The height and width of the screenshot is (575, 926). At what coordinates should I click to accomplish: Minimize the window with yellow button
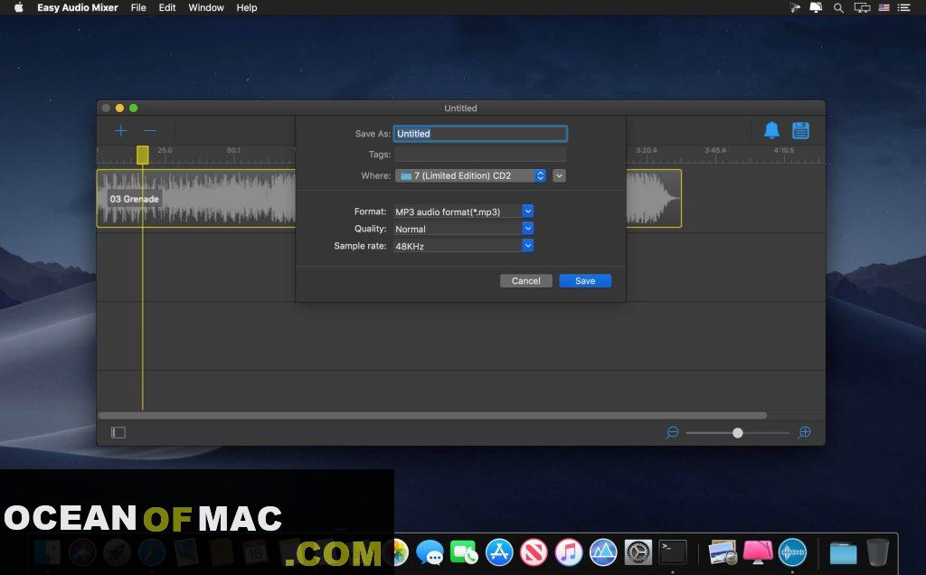pos(119,108)
